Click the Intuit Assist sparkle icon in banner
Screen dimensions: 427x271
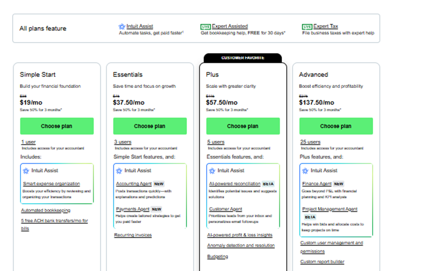pyautogui.click(x=122, y=26)
